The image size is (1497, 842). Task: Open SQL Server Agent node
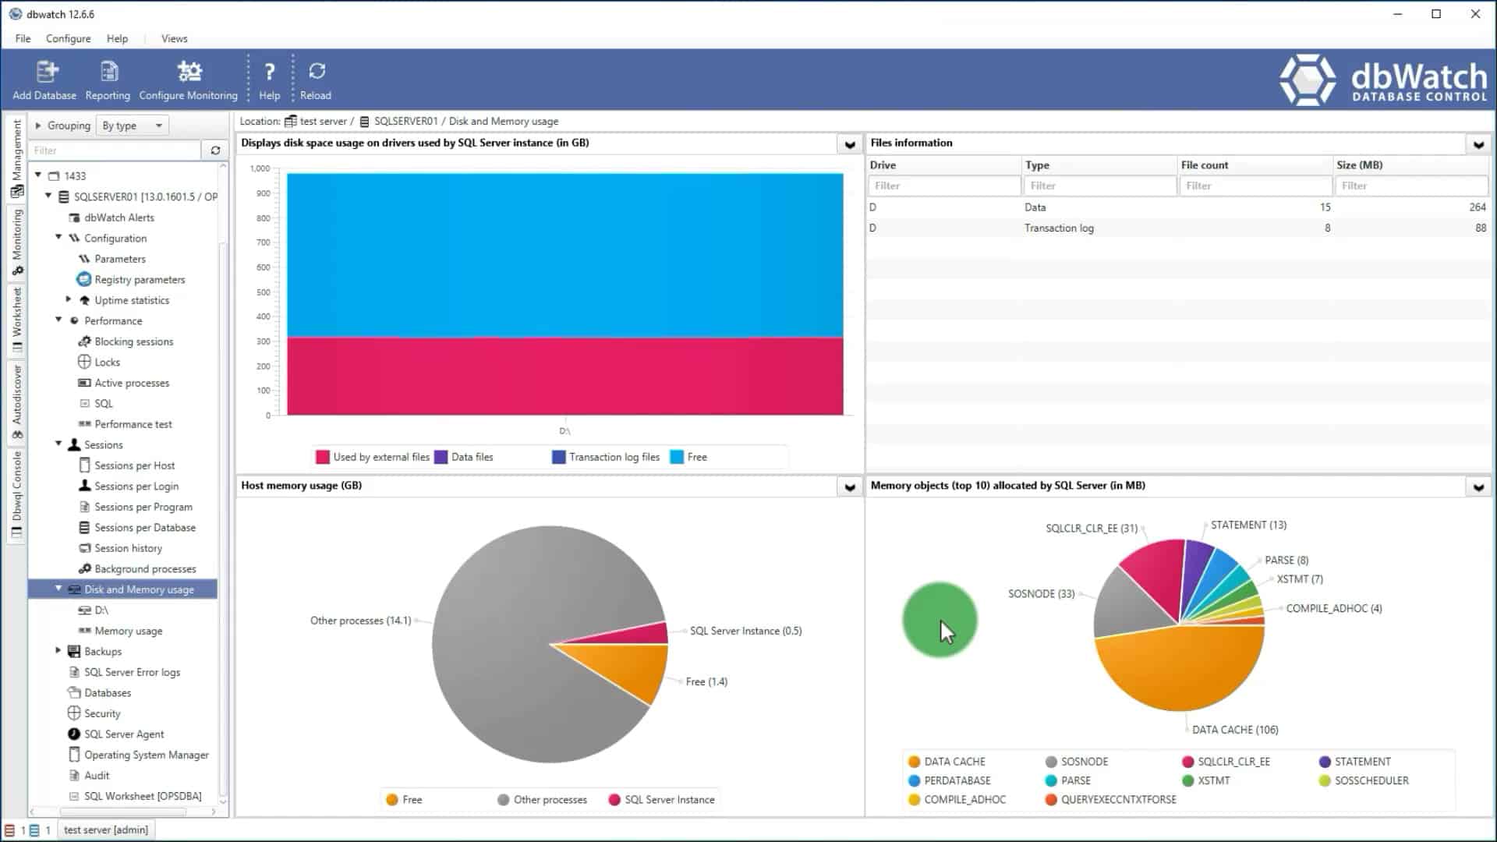click(124, 734)
